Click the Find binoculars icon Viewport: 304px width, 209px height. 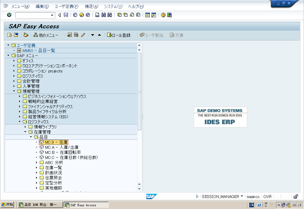[x=103, y=15]
